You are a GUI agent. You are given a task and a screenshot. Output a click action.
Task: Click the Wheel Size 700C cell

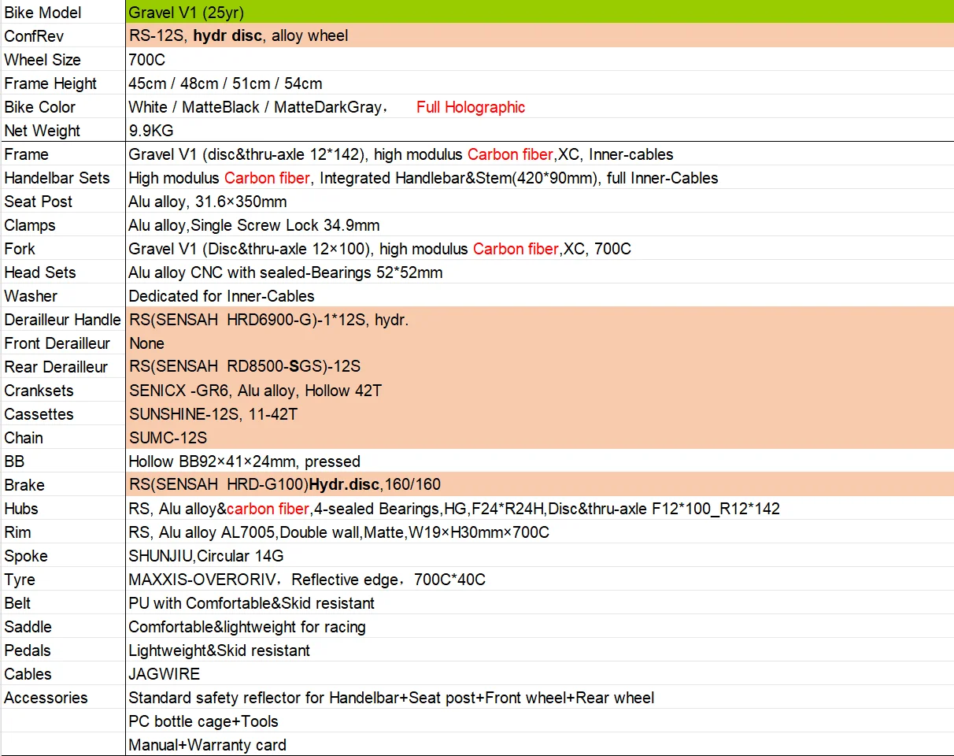[539, 59]
